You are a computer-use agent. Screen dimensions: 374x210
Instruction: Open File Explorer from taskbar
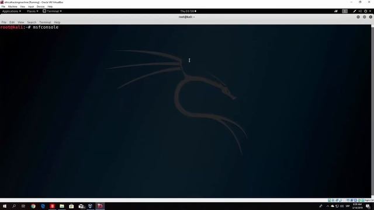point(62,206)
